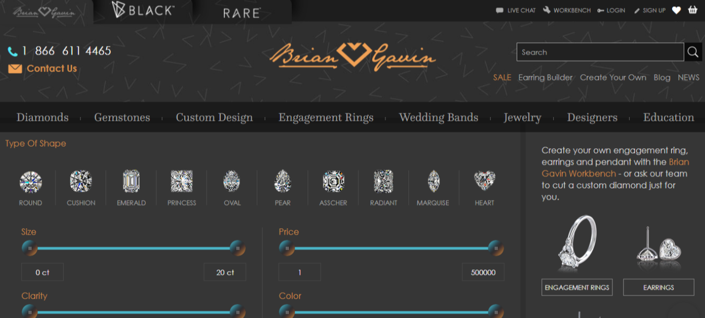Click the Contact Us envelope icon
The width and height of the screenshot is (705, 318).
point(15,68)
